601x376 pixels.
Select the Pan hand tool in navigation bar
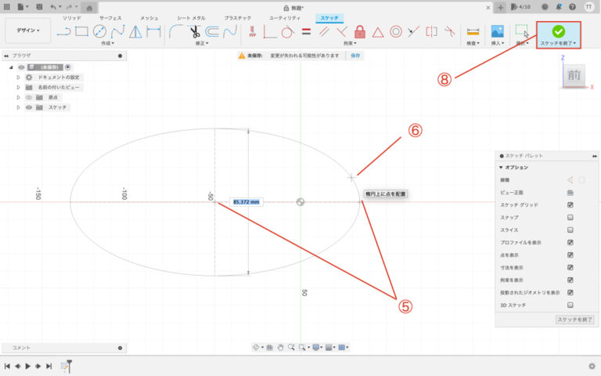coord(279,346)
